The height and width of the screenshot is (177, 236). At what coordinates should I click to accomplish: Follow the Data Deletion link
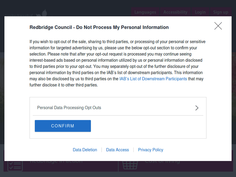pyautogui.click(x=85, y=150)
